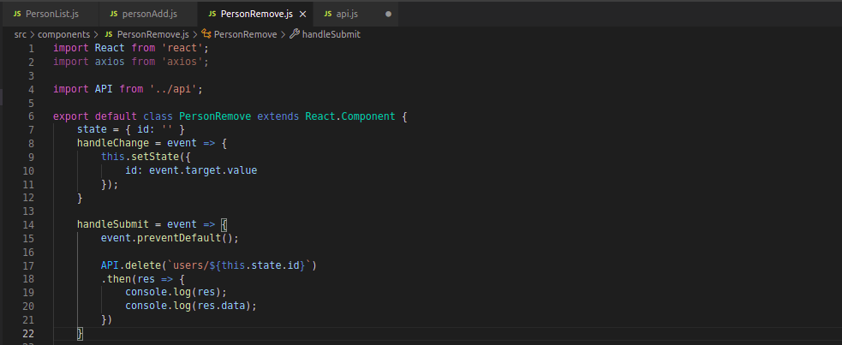Click React.Component on line 6
The width and height of the screenshot is (842, 345).
[x=350, y=116]
